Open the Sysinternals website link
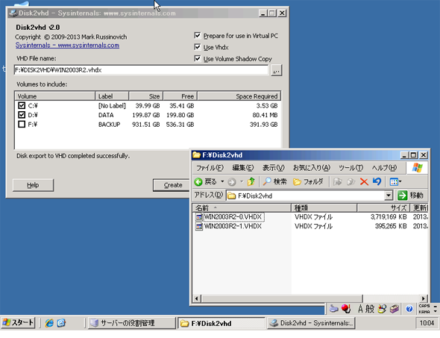This screenshot has width=440, height=338. pos(67,46)
